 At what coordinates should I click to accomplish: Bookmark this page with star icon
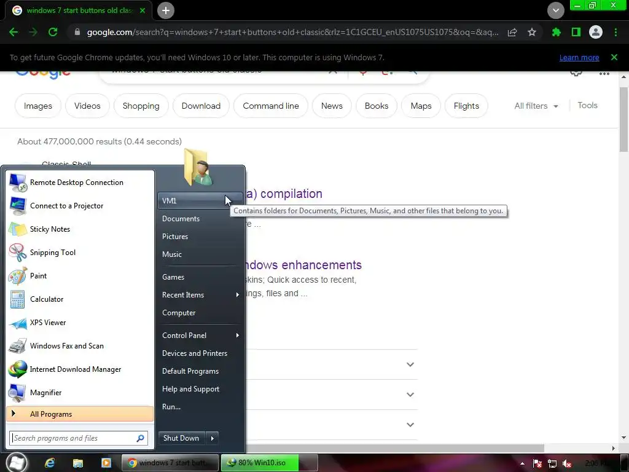point(532,32)
